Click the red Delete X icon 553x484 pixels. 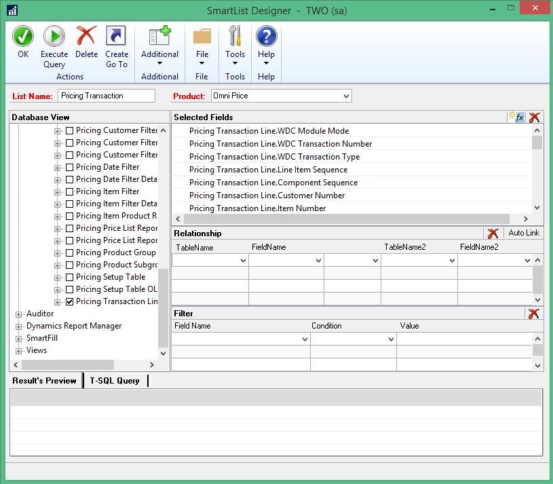[86, 35]
